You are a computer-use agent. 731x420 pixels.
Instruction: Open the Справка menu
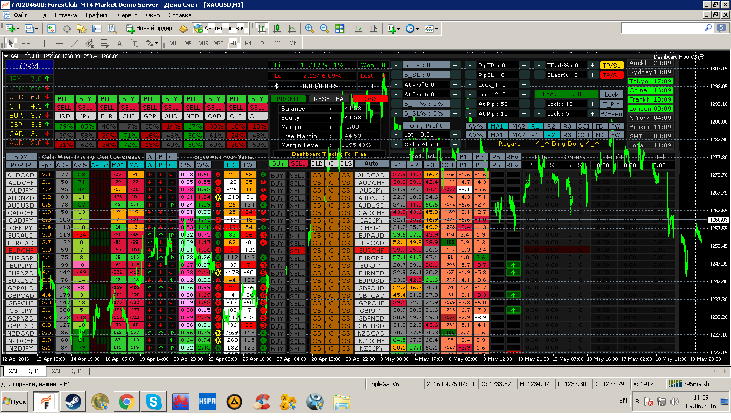[x=180, y=15]
